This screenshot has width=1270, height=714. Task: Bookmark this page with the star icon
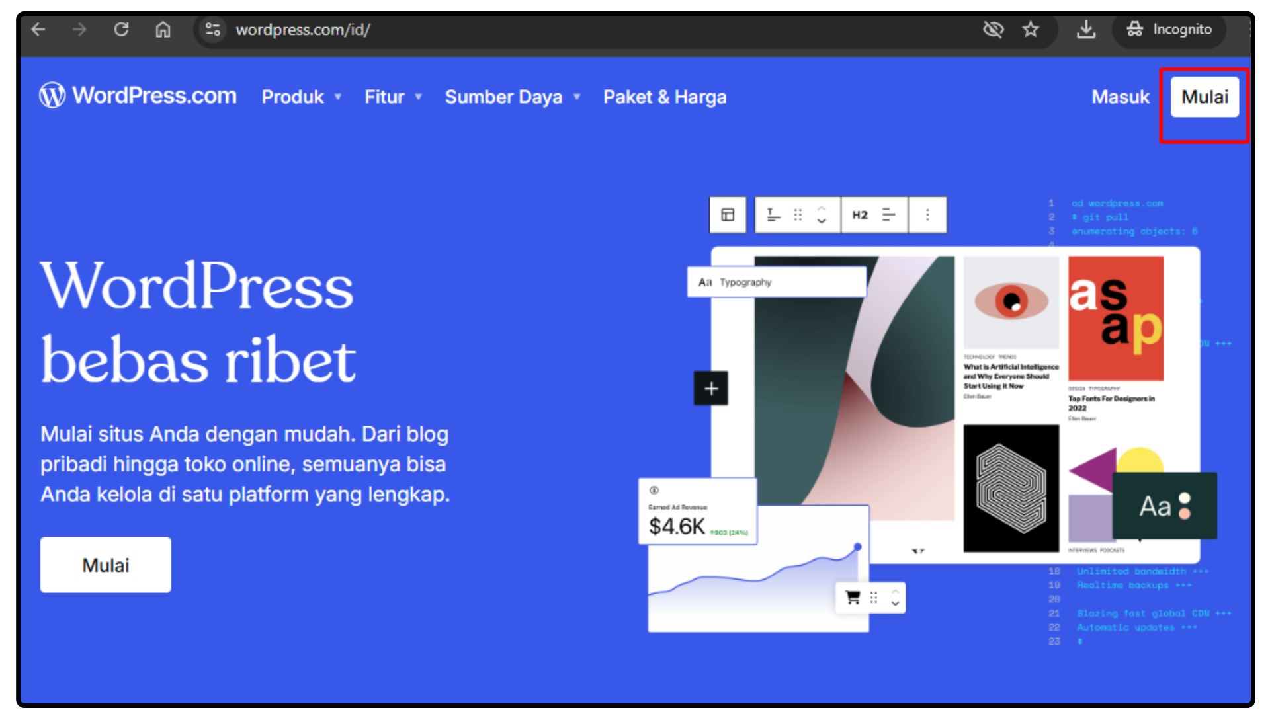pyautogui.click(x=1031, y=30)
